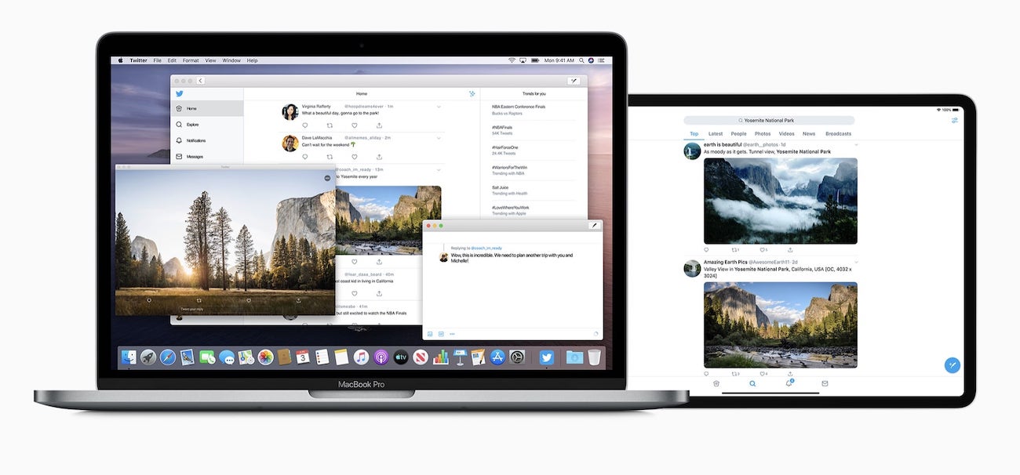Switch to the People tab on iPad
The image size is (1020, 475).
(739, 134)
